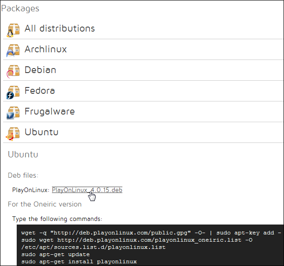Screen dimensions: 284x266
Task: Click the apt-get install playonlinux command
Action: 79,261
